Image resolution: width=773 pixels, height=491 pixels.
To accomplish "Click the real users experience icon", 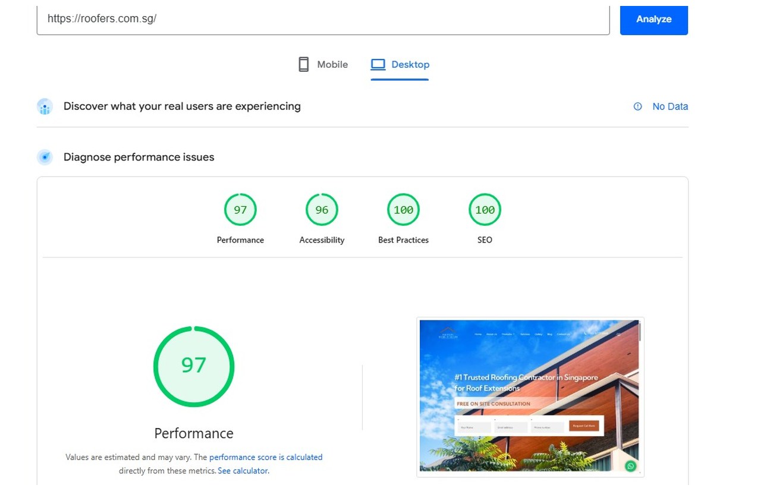I will (45, 106).
